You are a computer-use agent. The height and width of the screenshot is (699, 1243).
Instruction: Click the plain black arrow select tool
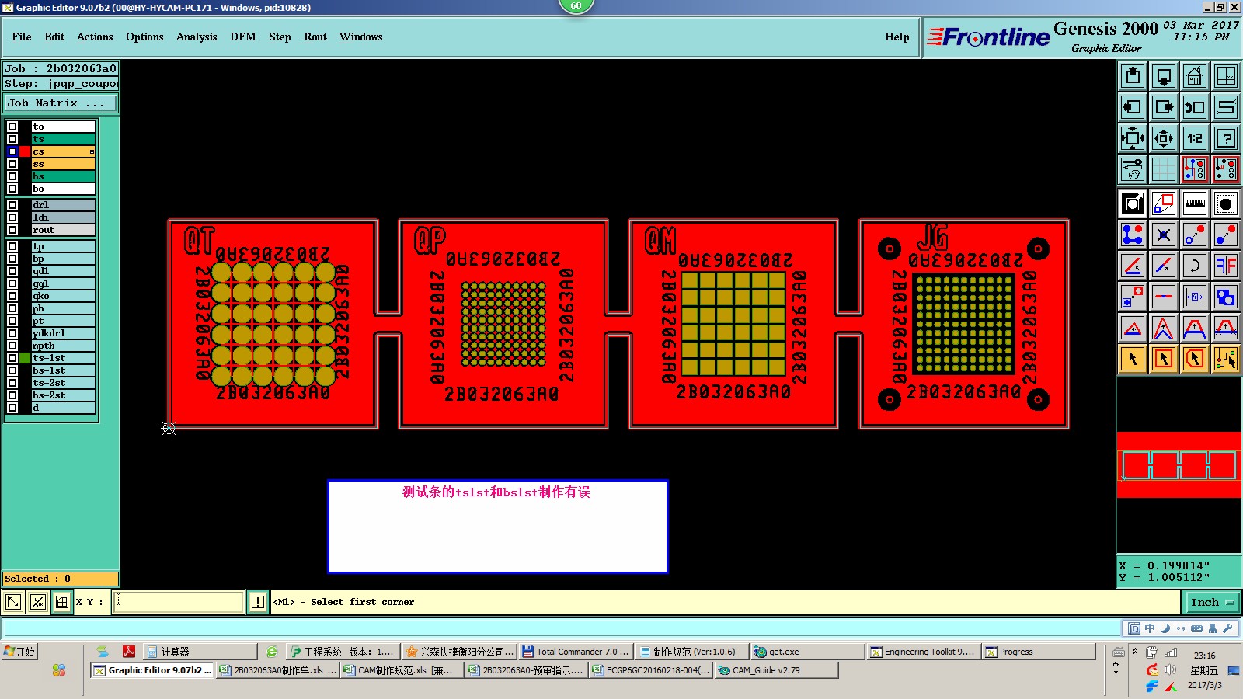(x=1133, y=359)
